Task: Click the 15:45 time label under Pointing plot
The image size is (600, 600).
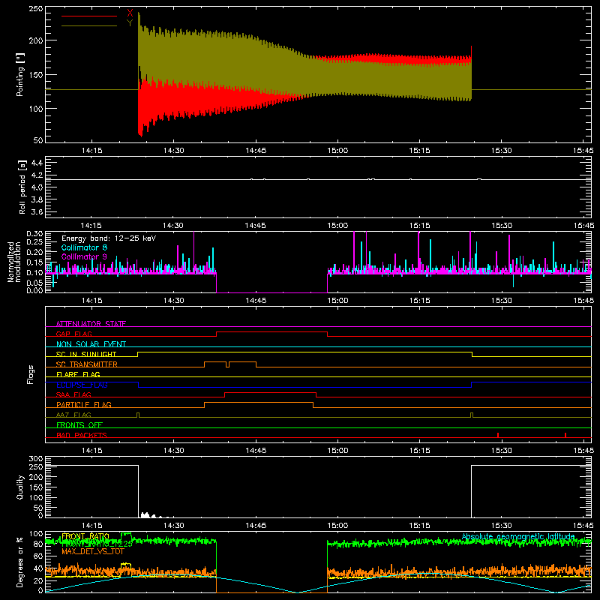Action: 583,151
